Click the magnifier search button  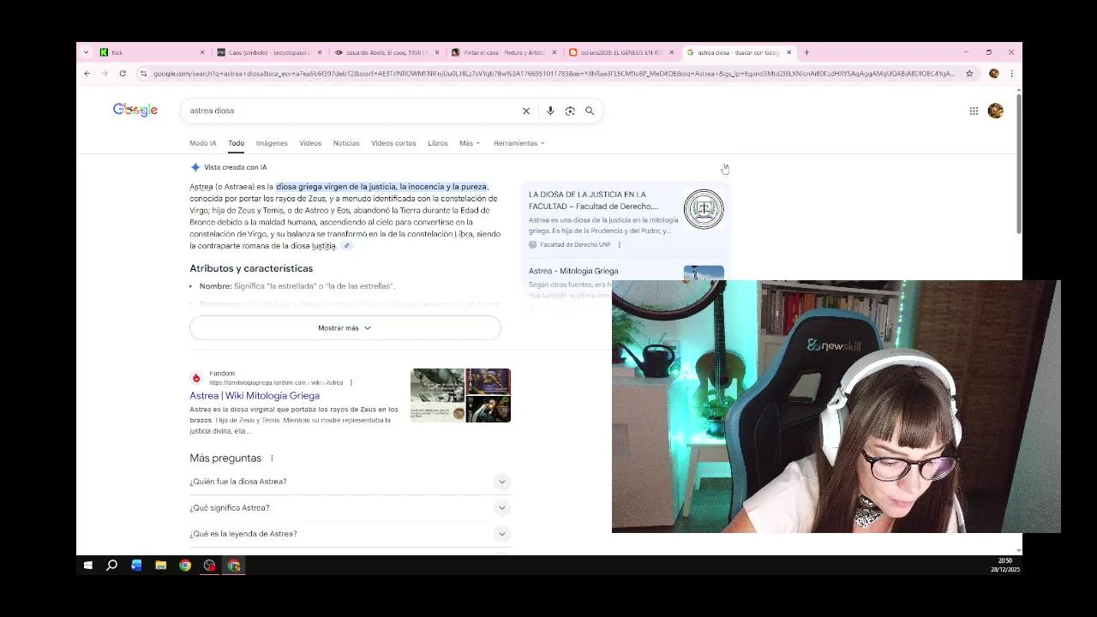pyautogui.click(x=590, y=111)
